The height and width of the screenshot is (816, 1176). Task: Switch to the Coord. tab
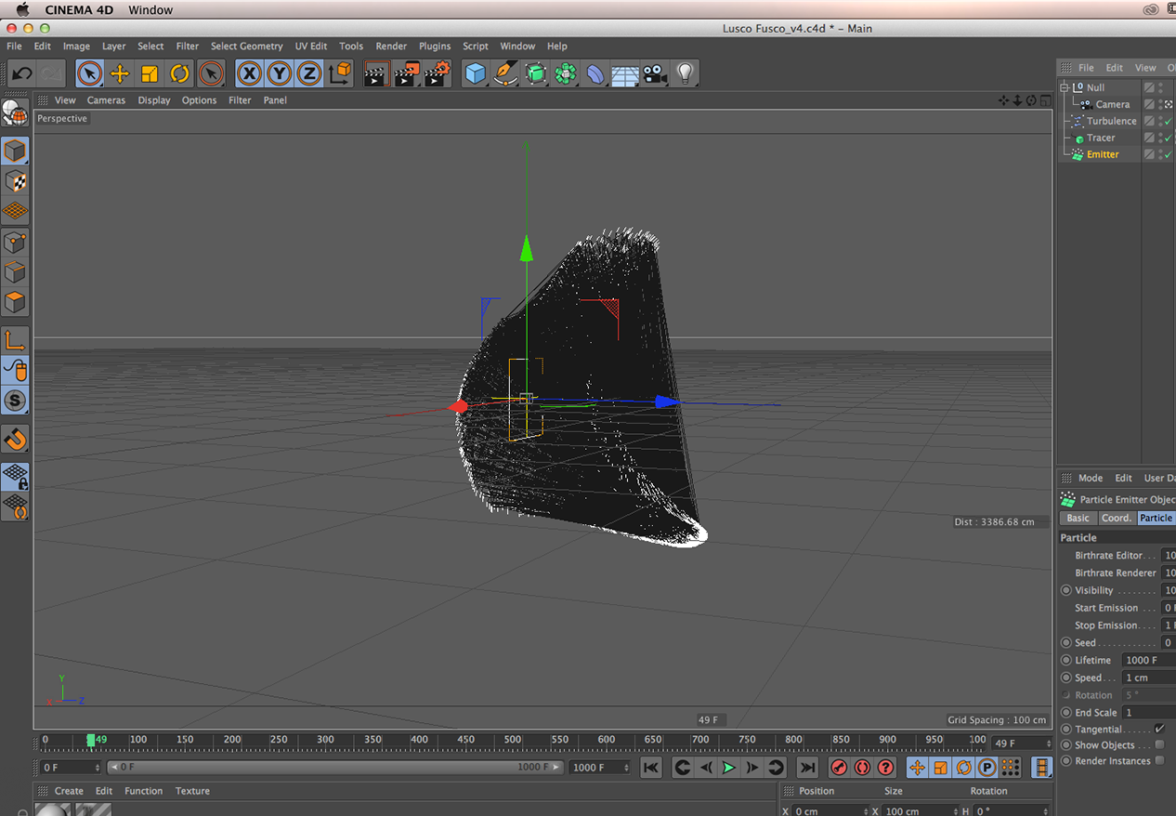[1117, 518]
